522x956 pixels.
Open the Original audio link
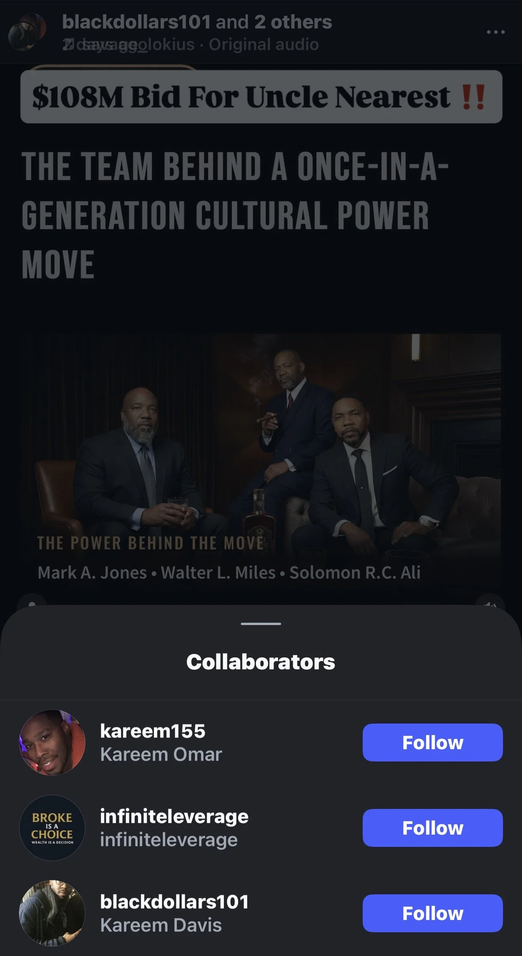[264, 45]
